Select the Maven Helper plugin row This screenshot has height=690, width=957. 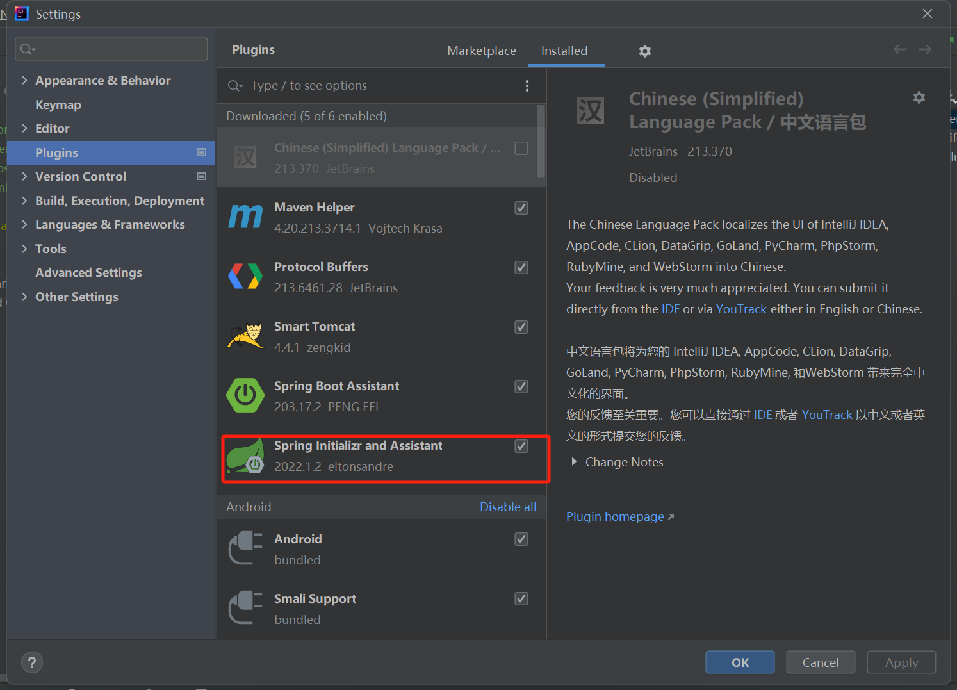pos(381,217)
